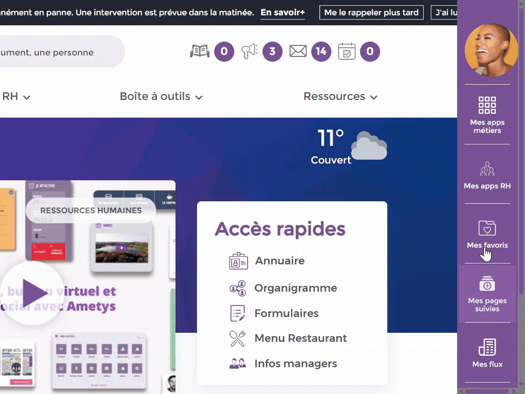525x394 pixels.
Task: Expand the RH menu chevron
Action: point(27,98)
